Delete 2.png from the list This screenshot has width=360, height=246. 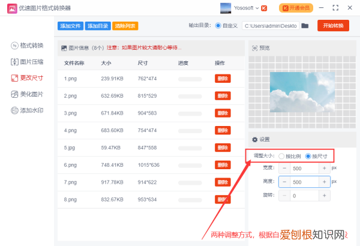click(x=223, y=96)
